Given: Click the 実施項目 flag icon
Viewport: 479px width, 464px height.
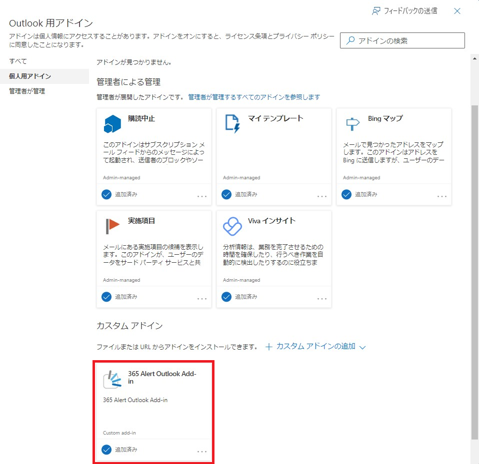Looking at the screenshot, I should coord(112,226).
